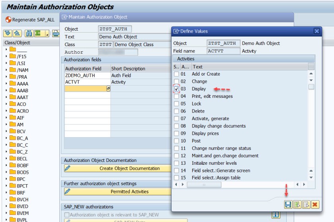334x222 pixels.
Task: Check activity 01 Add or Create
Action: point(176,74)
